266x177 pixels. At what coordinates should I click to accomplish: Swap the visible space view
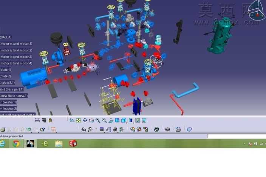click(x=144, y=120)
